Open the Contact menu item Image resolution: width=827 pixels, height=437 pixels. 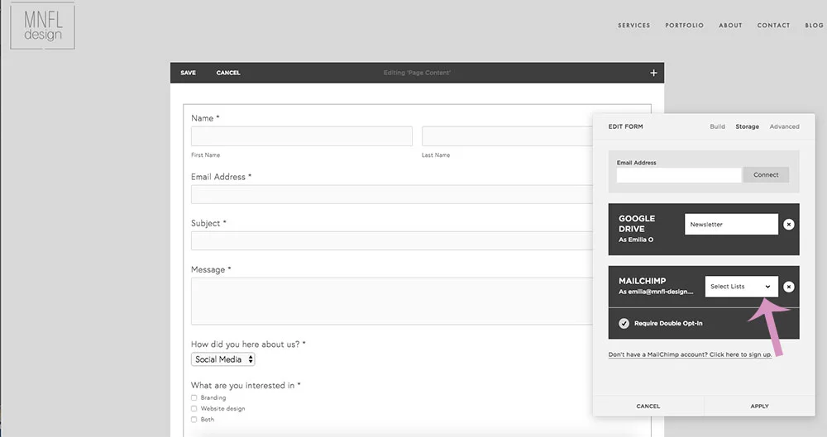pyautogui.click(x=774, y=26)
